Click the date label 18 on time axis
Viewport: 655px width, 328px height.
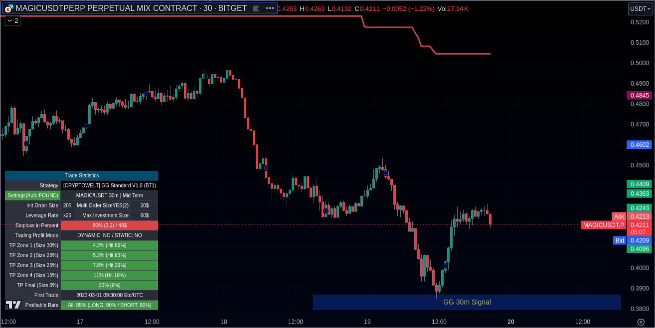pos(224,322)
